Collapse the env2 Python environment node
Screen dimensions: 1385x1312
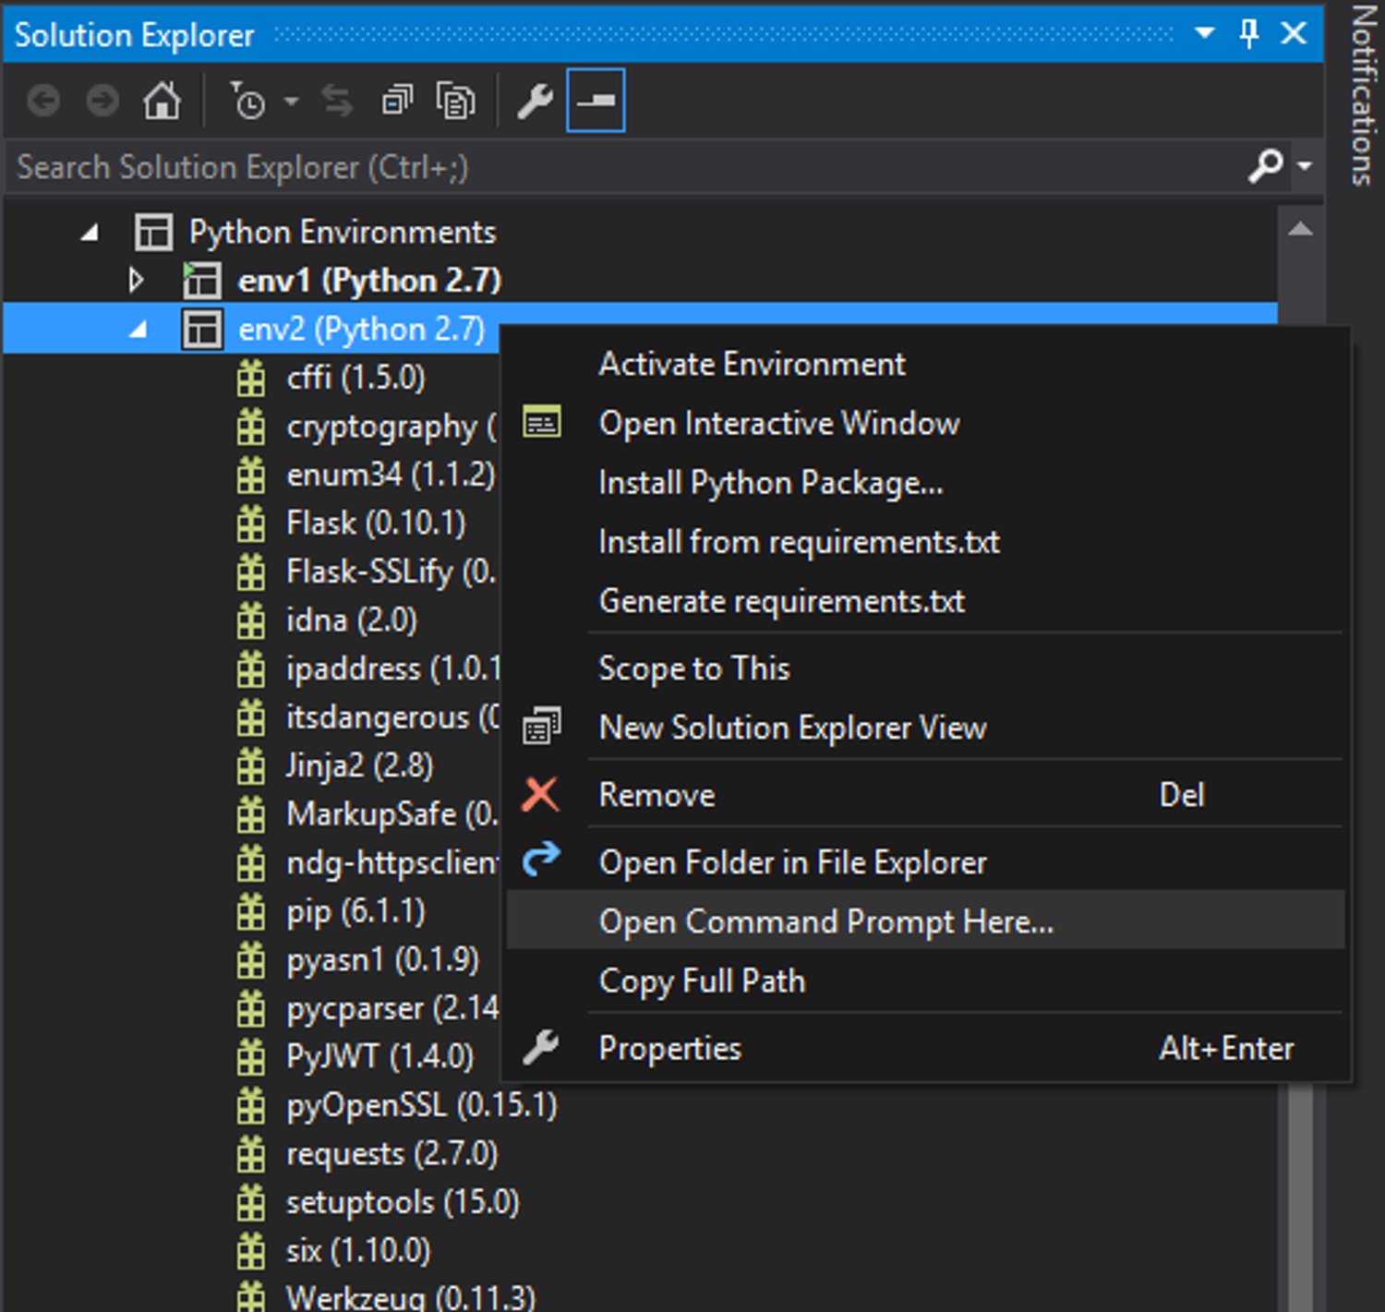[x=137, y=329]
